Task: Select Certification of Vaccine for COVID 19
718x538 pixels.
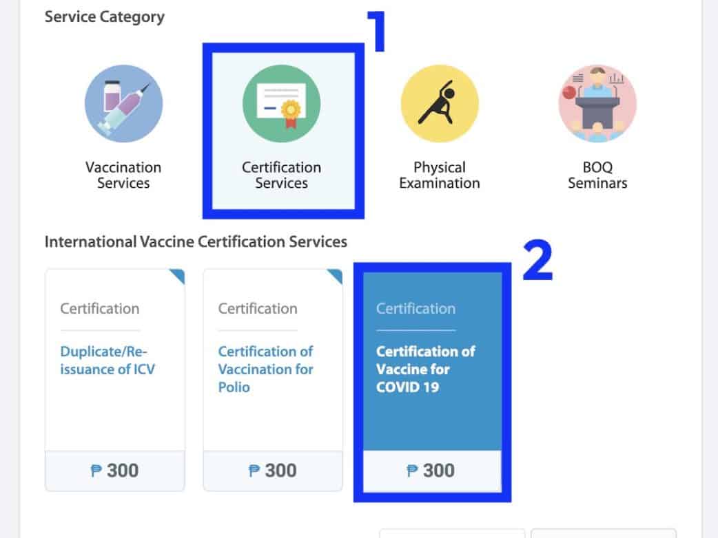Action: 425,369
